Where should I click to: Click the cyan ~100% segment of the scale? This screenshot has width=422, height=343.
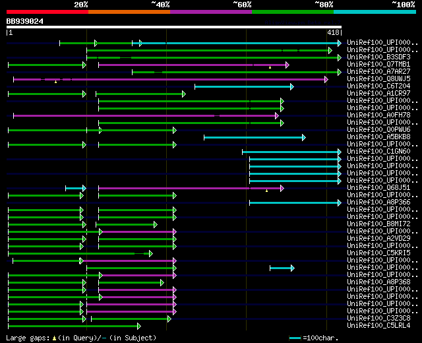point(375,12)
